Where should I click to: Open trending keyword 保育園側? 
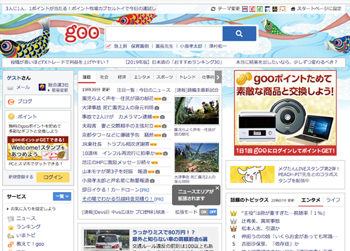(x=140, y=46)
